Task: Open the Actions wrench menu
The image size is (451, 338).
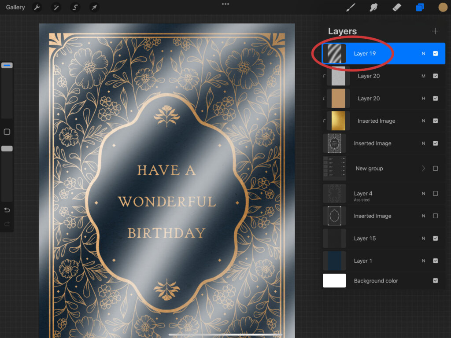Action: click(x=37, y=7)
